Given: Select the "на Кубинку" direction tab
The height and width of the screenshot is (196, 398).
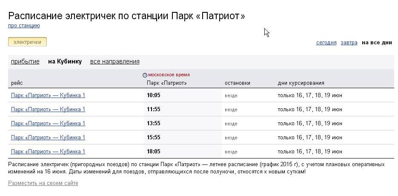Looking at the screenshot, I should [65, 61].
